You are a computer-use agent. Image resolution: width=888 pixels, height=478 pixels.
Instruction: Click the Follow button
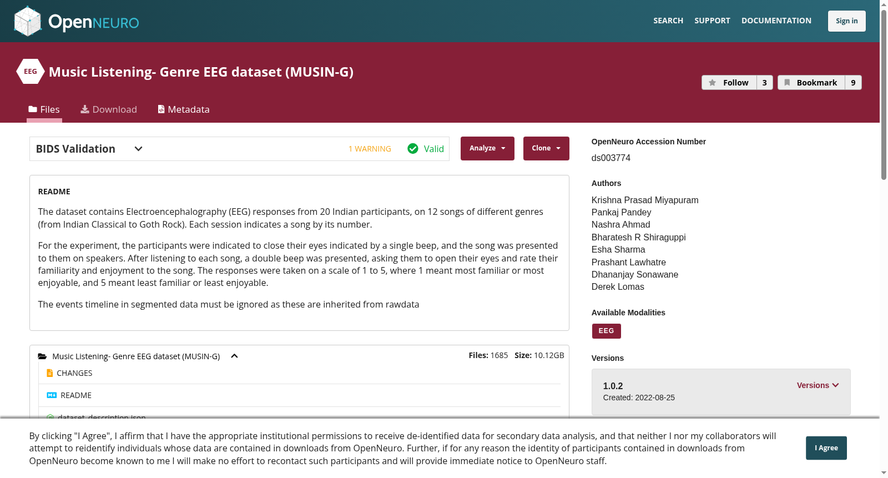(x=729, y=83)
